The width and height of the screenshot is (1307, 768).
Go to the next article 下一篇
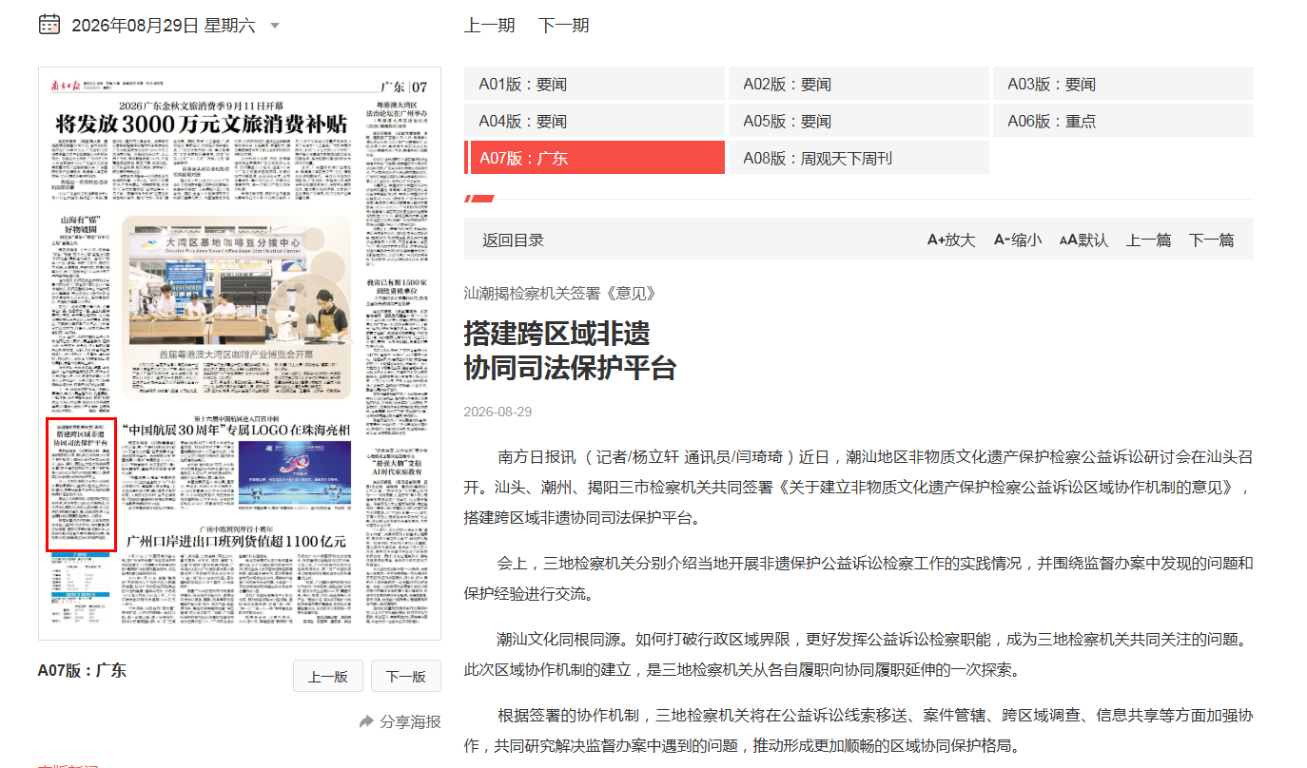pyautogui.click(x=1211, y=240)
